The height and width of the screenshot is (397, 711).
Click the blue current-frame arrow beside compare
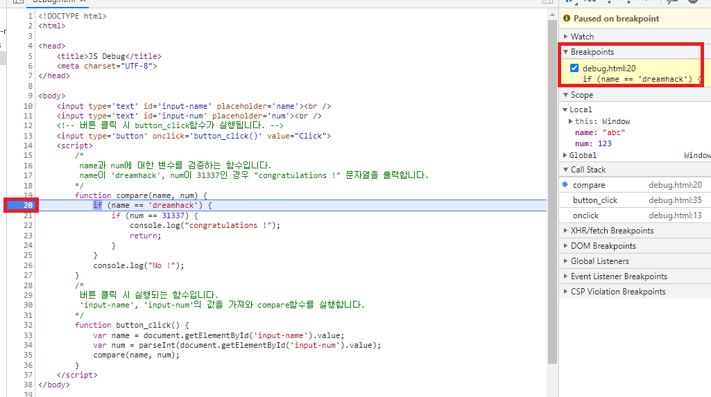[565, 184]
